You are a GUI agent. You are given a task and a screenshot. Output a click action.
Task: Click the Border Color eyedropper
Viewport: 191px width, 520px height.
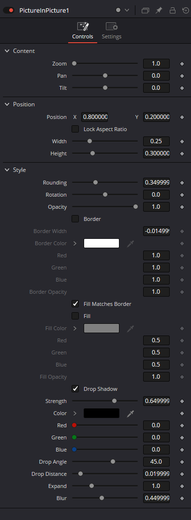click(x=131, y=243)
